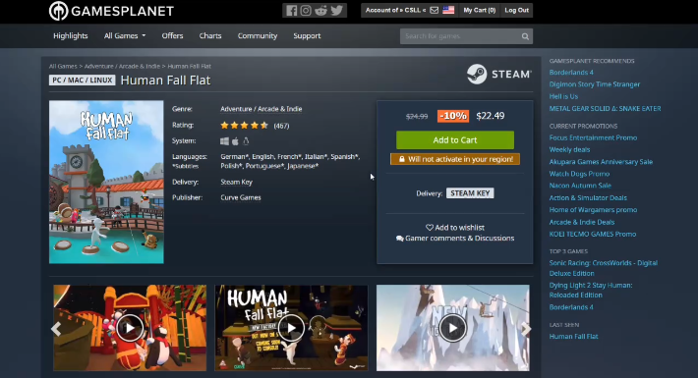Open the Facebook social icon

point(292,10)
